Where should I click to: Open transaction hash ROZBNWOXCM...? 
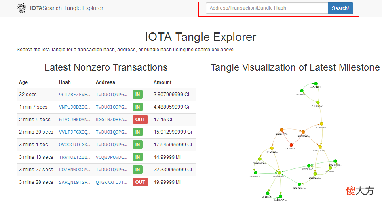pos(74,170)
